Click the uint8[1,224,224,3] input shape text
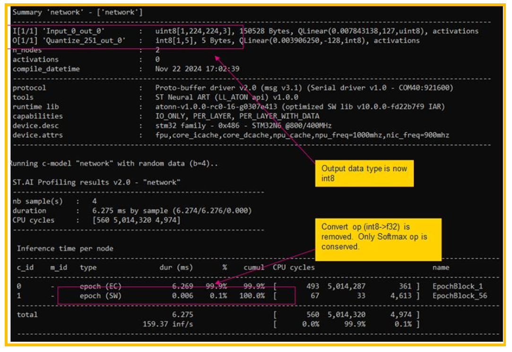 point(195,31)
